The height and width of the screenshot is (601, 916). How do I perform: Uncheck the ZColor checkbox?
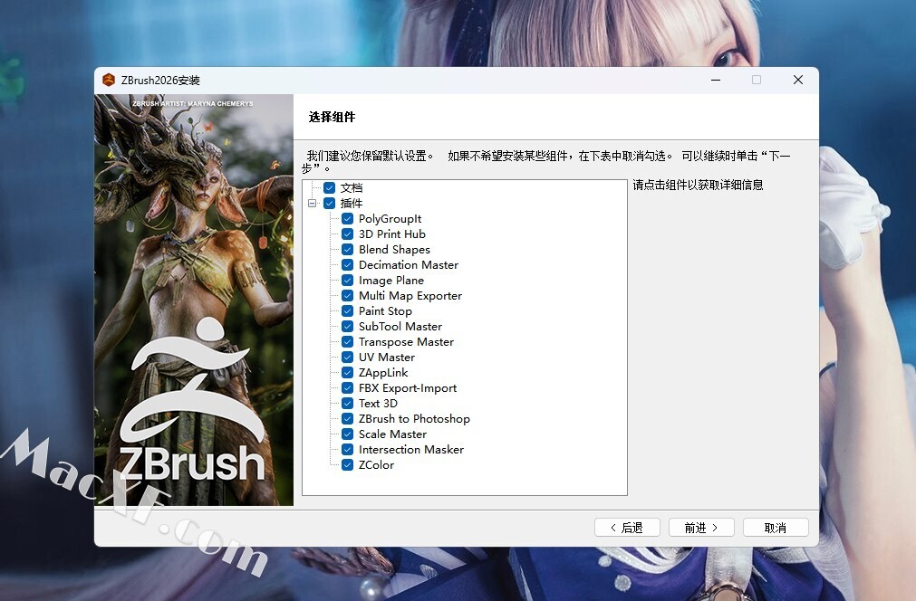point(348,465)
